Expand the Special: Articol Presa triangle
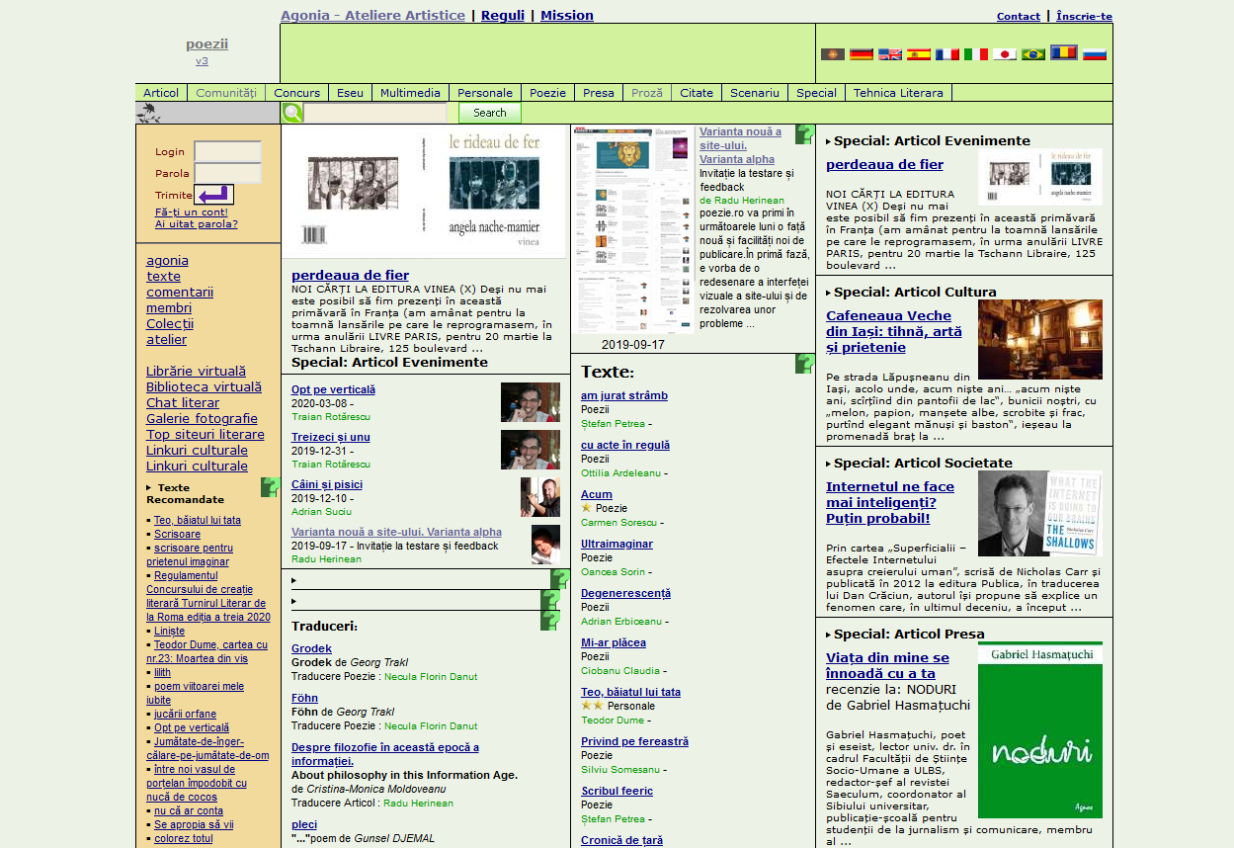 click(829, 635)
